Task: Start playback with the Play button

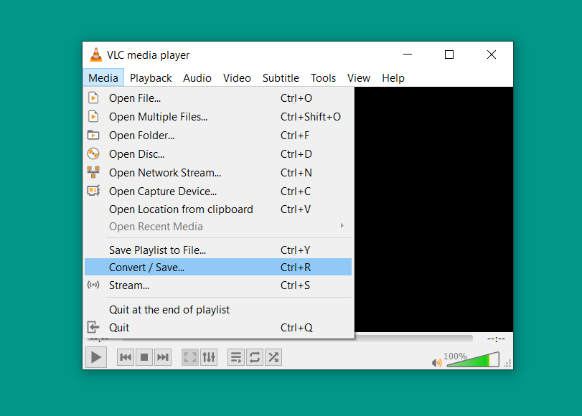Action: pyautogui.click(x=96, y=357)
